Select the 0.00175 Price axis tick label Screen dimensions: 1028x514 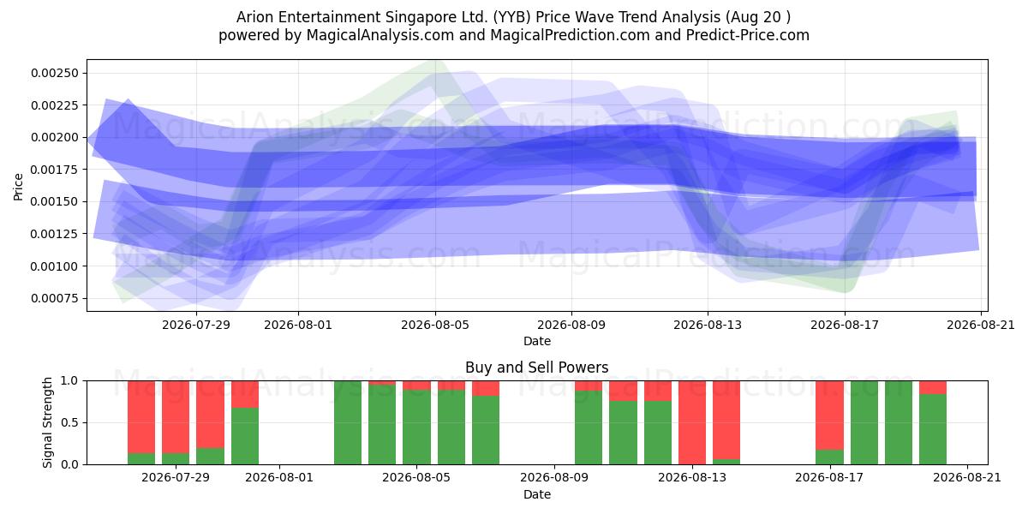click(55, 170)
